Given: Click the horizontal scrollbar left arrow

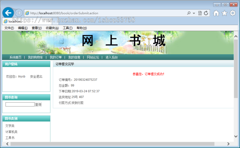Looking at the screenshot, I should [x=7, y=144].
